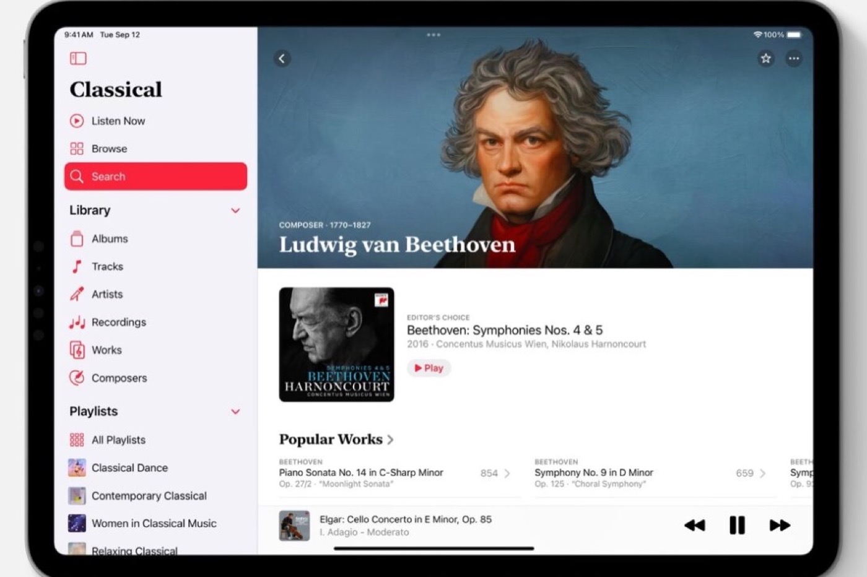This screenshot has width=867, height=577.
Task: Select the Search sidebar item
Action: tap(155, 176)
